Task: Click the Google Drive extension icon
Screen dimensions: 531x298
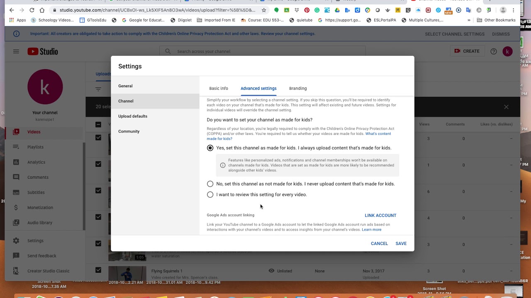Action: coord(337,10)
